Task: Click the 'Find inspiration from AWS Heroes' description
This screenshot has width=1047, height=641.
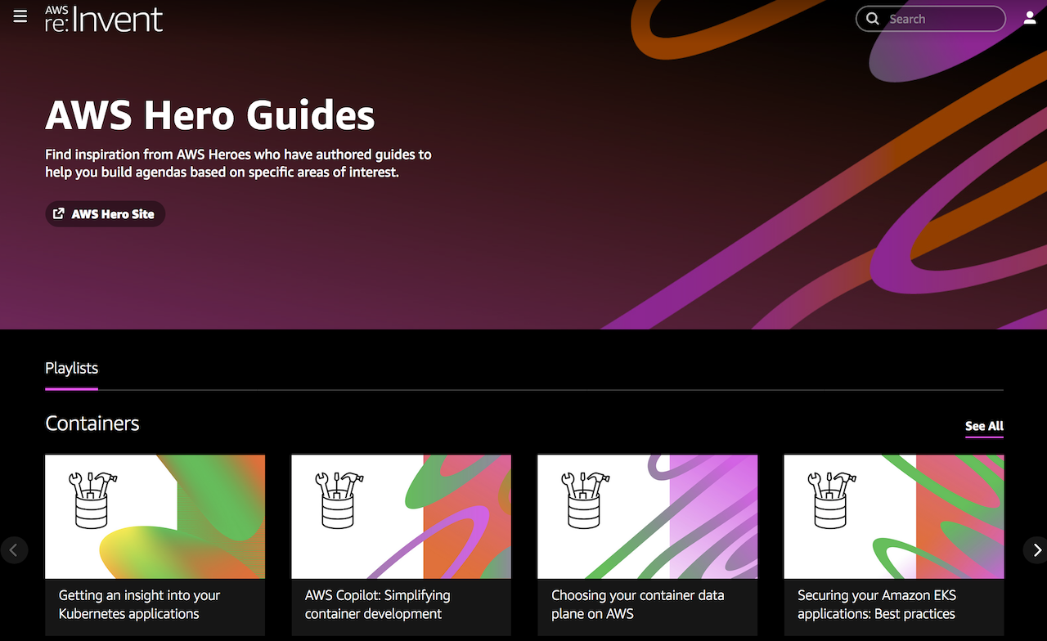Action: click(238, 164)
